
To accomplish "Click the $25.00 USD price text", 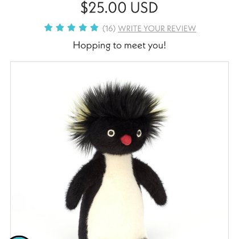I will click(119, 8).
